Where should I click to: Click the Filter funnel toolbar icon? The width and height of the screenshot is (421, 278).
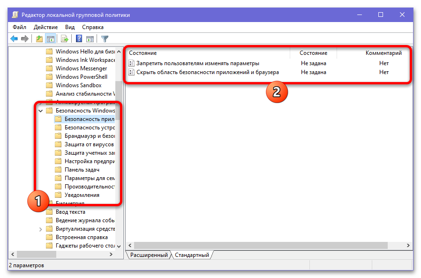[x=105, y=39]
